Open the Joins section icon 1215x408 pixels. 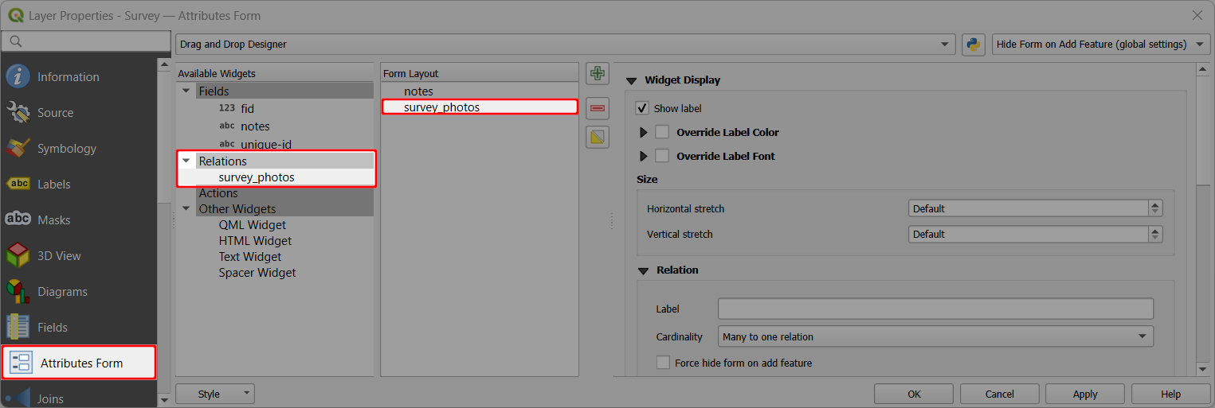(x=18, y=398)
